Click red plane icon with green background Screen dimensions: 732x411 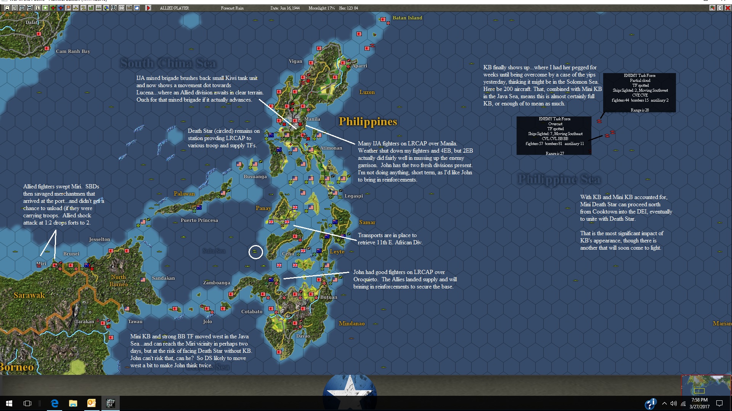tap(53, 8)
